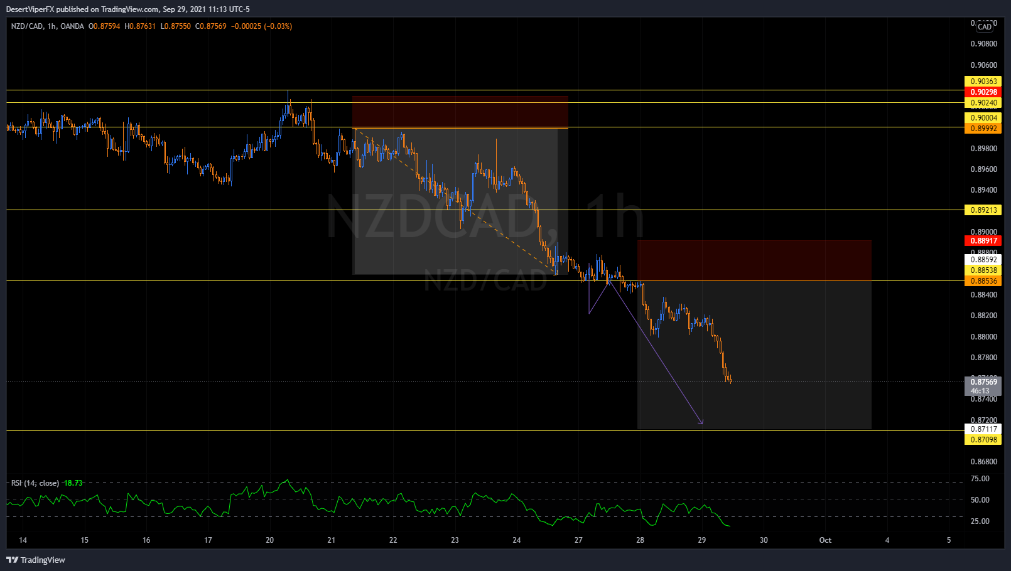Image resolution: width=1011 pixels, height=571 pixels.
Task: Click the 75.00 level on RSI axis
Action: point(980,479)
